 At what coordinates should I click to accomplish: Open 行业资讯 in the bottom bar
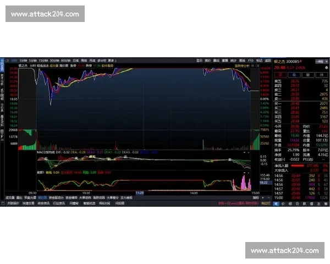click(58, 203)
